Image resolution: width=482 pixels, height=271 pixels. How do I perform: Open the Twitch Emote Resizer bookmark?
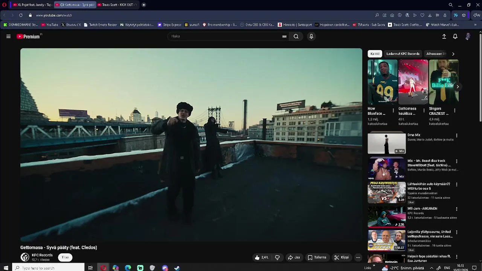click(100, 25)
